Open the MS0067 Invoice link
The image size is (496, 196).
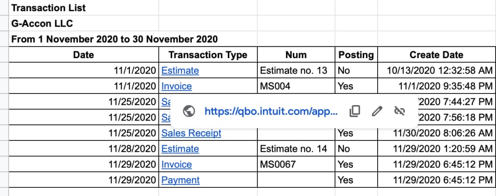click(176, 165)
